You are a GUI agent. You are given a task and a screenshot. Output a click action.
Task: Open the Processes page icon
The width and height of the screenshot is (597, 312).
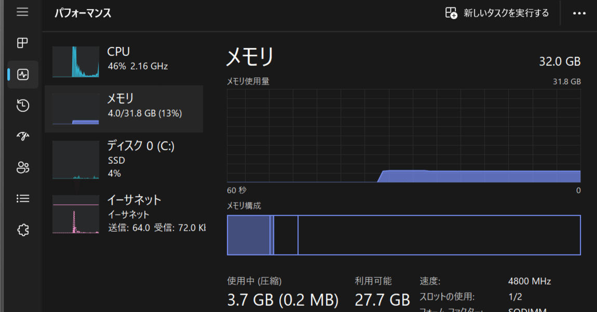(22, 43)
